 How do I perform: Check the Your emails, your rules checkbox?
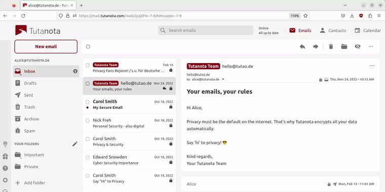click(88, 83)
